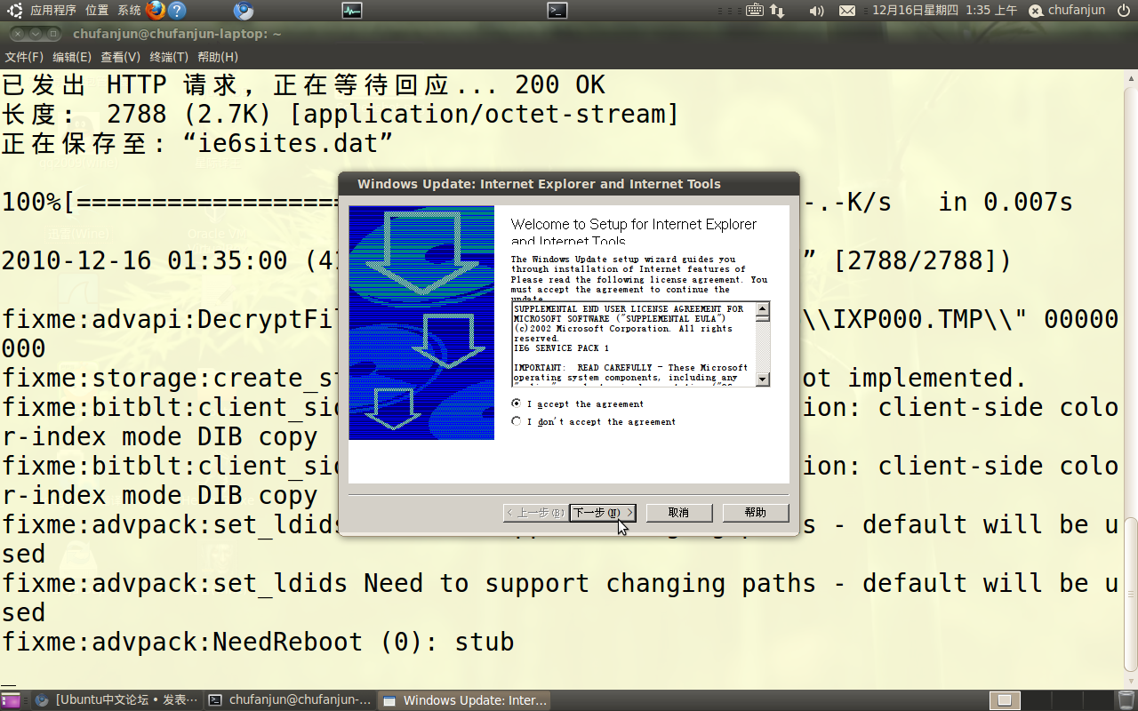
Task: Open the 应用程序 (Applications) menu
Action: pos(53,11)
